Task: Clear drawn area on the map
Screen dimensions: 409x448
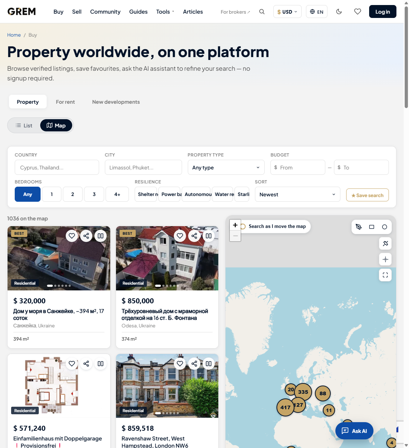Action: coord(385,243)
